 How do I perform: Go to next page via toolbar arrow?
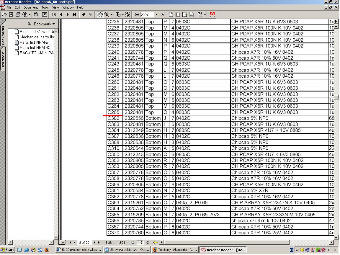tap(67, 14)
